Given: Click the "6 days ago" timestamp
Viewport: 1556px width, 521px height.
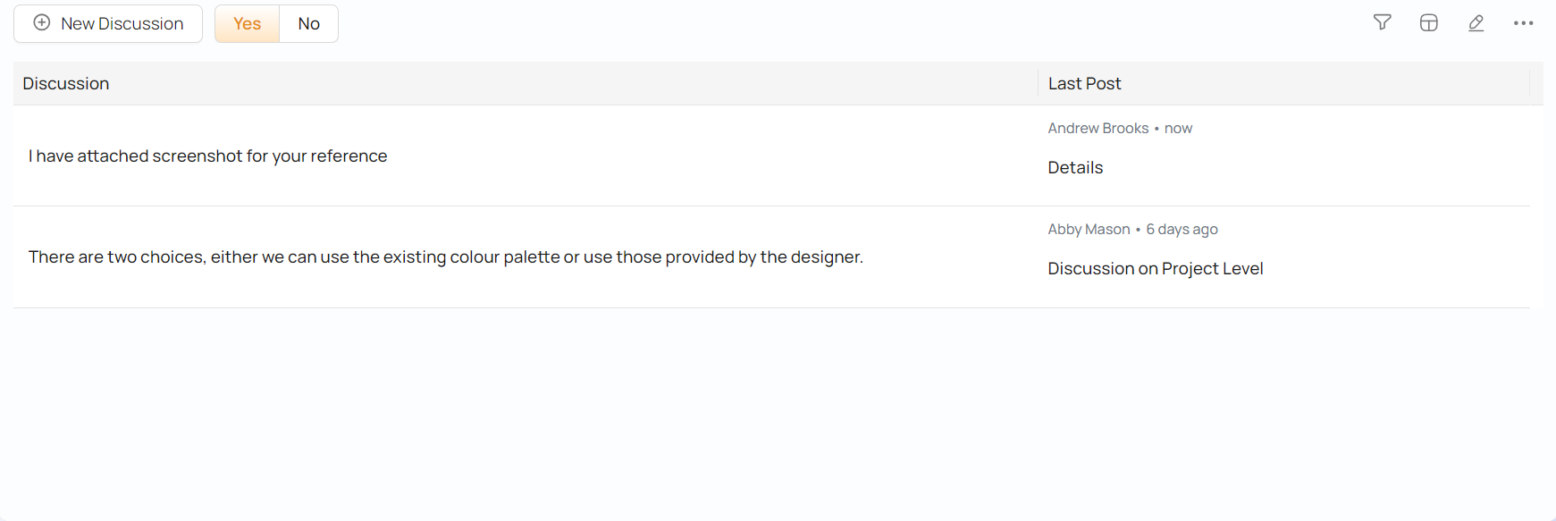Looking at the screenshot, I should (1182, 230).
